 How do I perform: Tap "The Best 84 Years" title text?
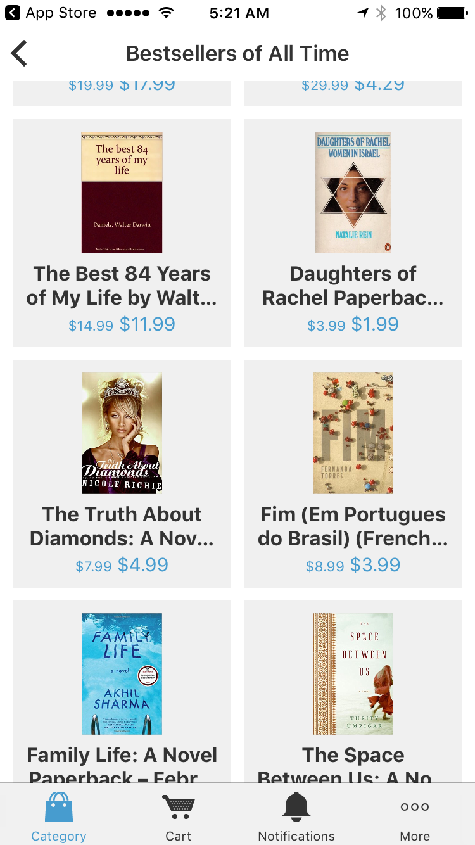[x=122, y=286]
